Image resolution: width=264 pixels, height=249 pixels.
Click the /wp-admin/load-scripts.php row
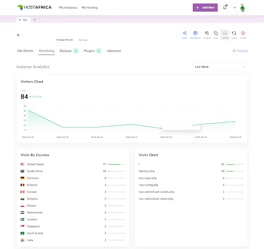point(191,192)
